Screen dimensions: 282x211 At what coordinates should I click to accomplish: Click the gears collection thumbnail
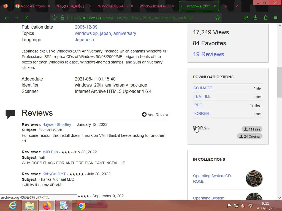[x=254, y=179]
